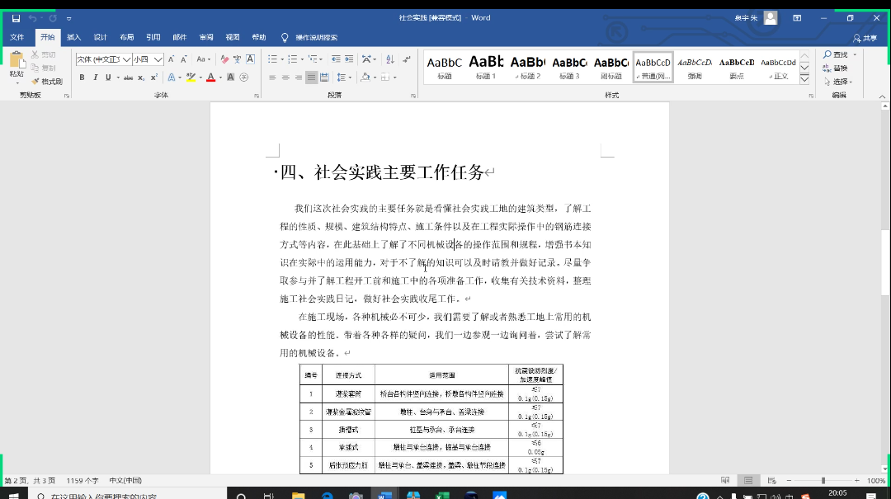
Task: Open the font size dropdown
Action: tap(158, 59)
